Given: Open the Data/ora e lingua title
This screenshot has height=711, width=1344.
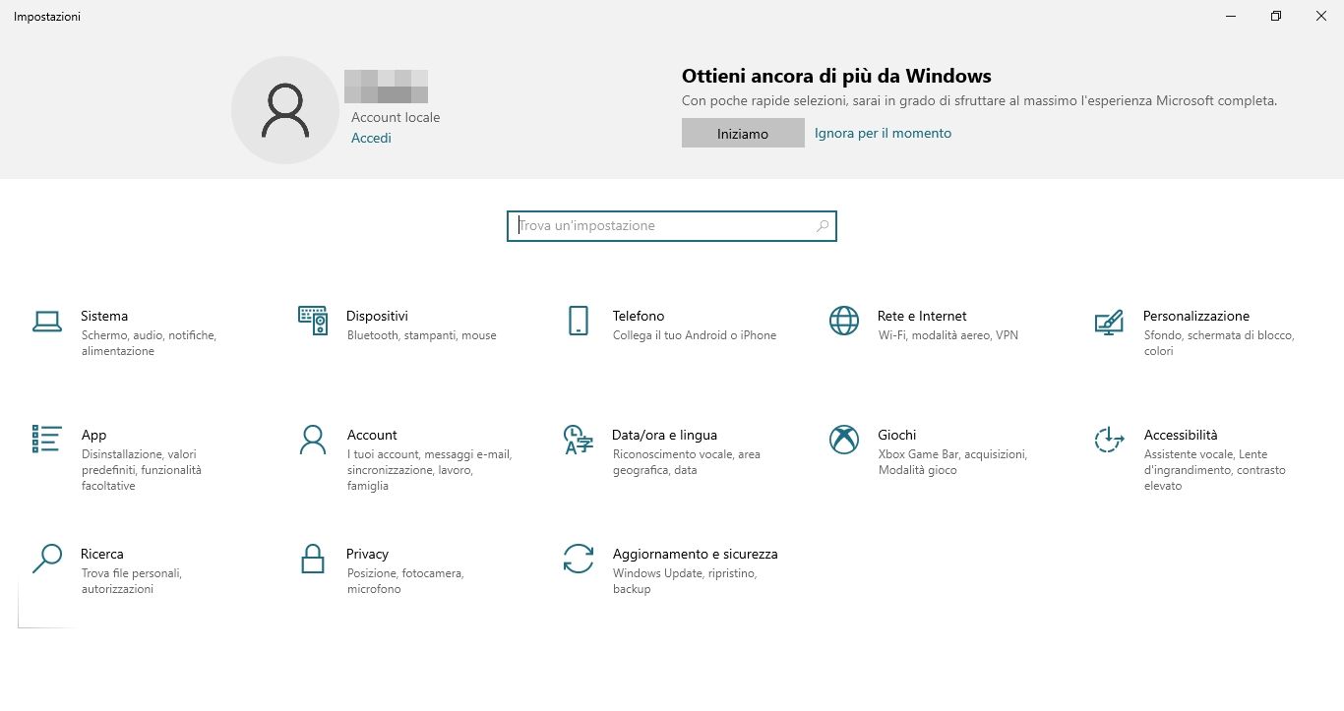Looking at the screenshot, I should [664, 435].
